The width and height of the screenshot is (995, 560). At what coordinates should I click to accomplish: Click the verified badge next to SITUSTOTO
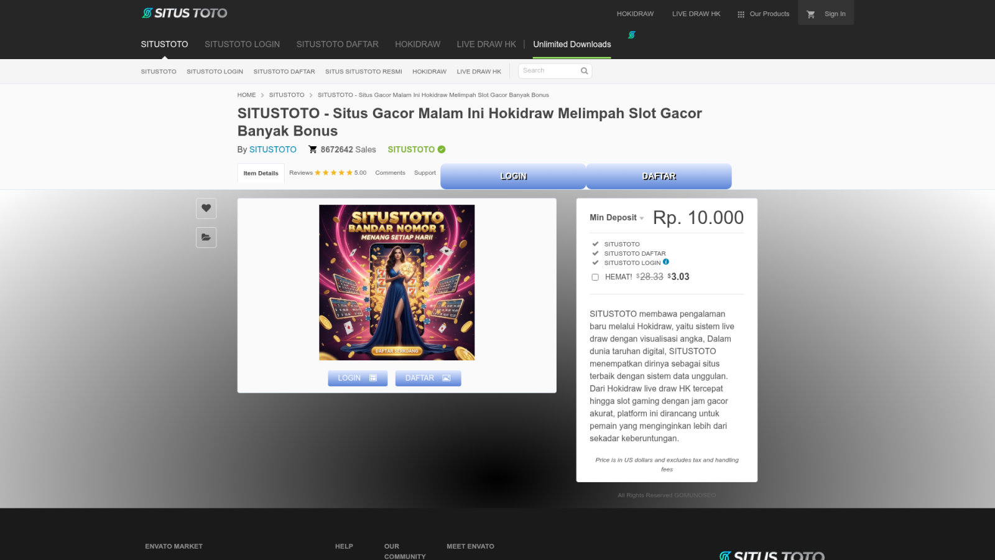[x=442, y=149]
